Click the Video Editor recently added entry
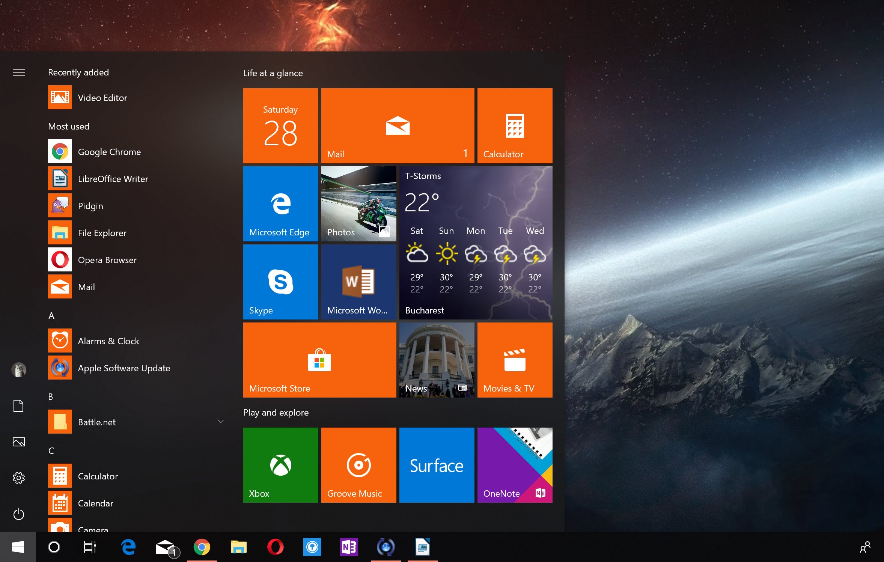884x562 pixels. coord(102,98)
